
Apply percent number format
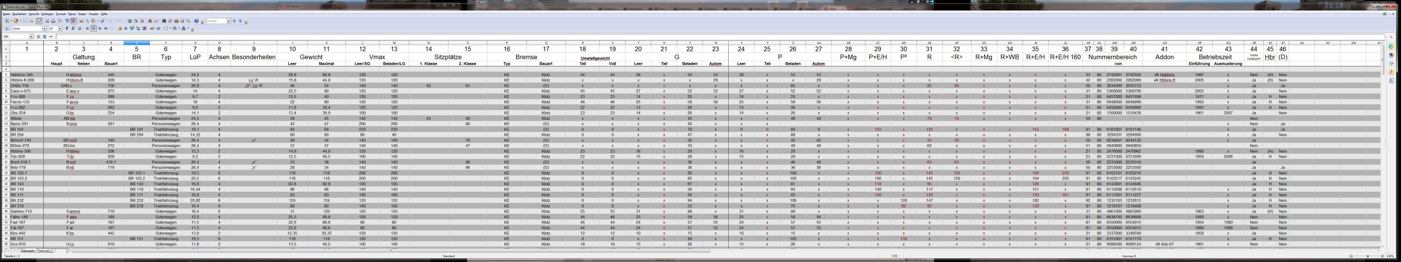pos(126,29)
